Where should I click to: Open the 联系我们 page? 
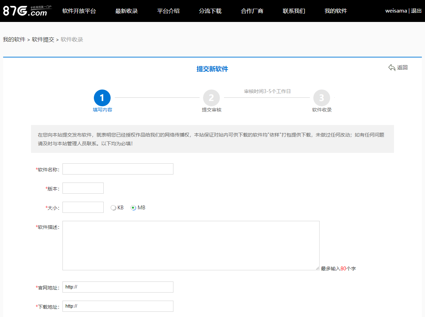point(294,11)
